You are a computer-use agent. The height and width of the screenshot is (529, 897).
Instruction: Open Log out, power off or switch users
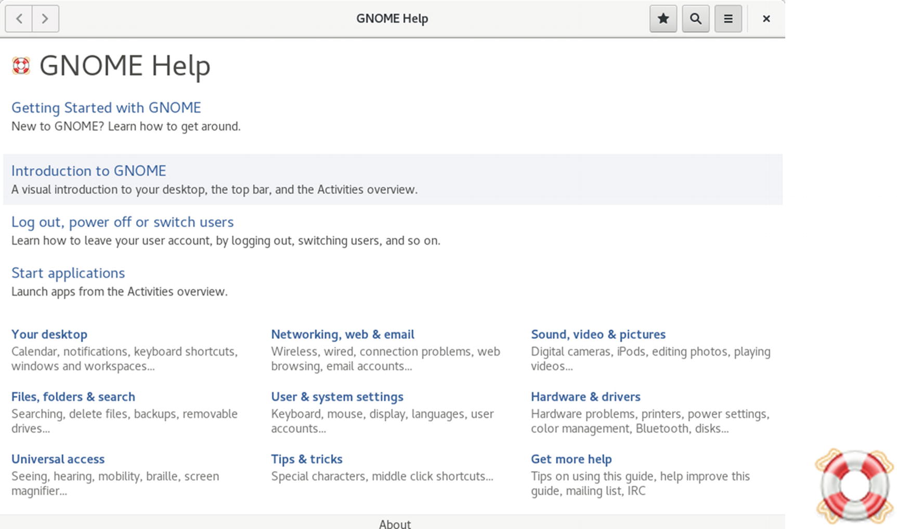point(122,222)
